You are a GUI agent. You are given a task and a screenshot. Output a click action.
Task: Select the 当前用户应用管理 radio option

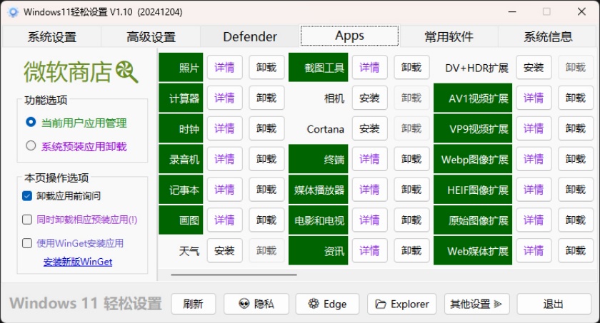(31, 123)
